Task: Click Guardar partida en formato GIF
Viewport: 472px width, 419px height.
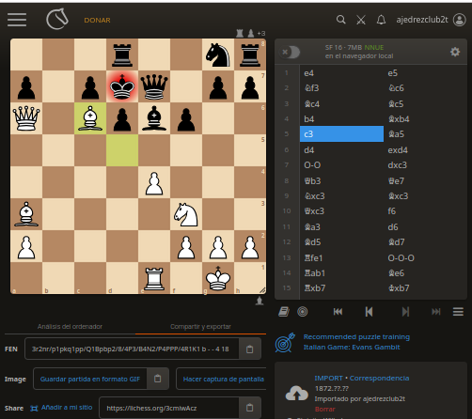Action: pyautogui.click(x=90, y=379)
